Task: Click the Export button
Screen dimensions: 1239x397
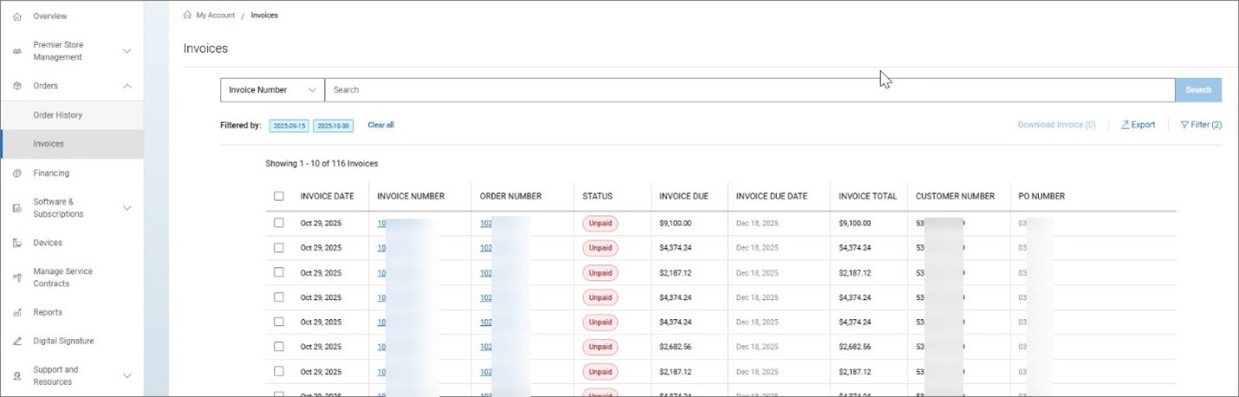Action: tap(1138, 125)
